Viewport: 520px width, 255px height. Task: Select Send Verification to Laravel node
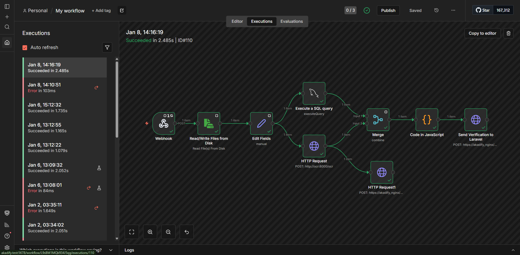[476, 120]
